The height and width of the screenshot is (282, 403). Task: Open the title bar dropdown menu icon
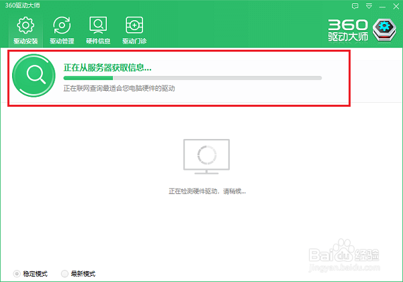(x=369, y=6)
